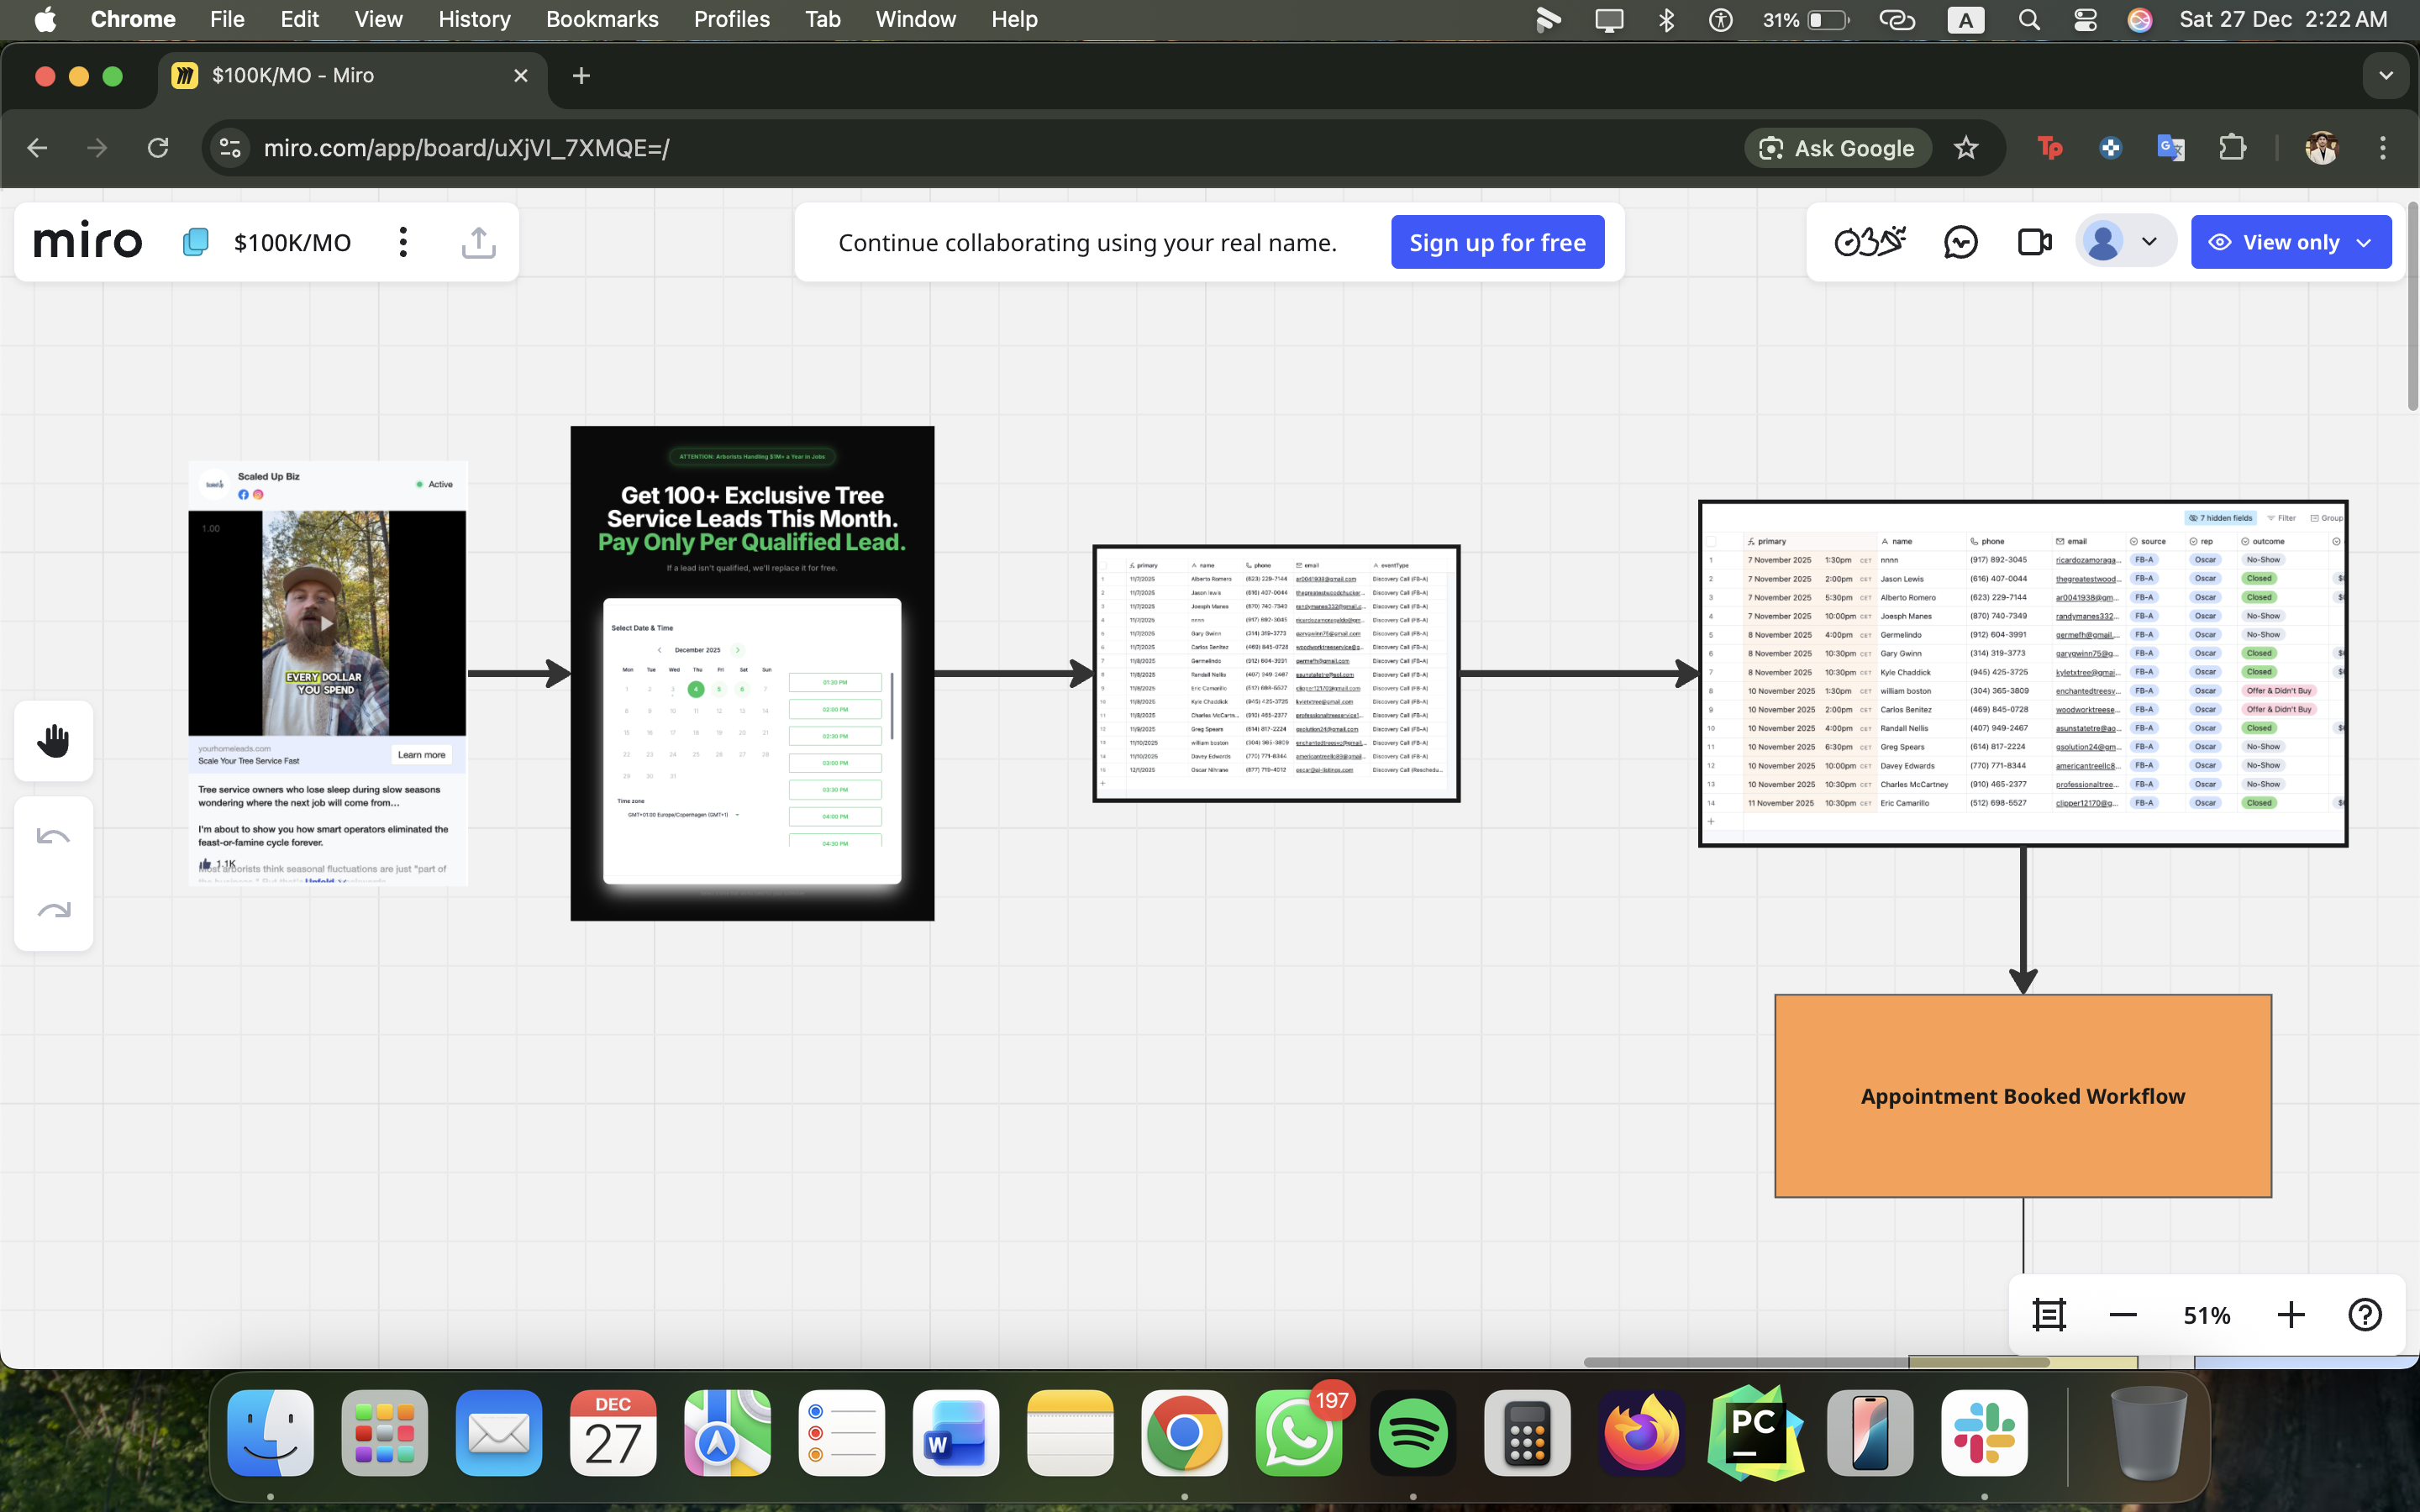Click the Sign up for free button
This screenshot has height=1512, width=2420.
tap(1497, 241)
